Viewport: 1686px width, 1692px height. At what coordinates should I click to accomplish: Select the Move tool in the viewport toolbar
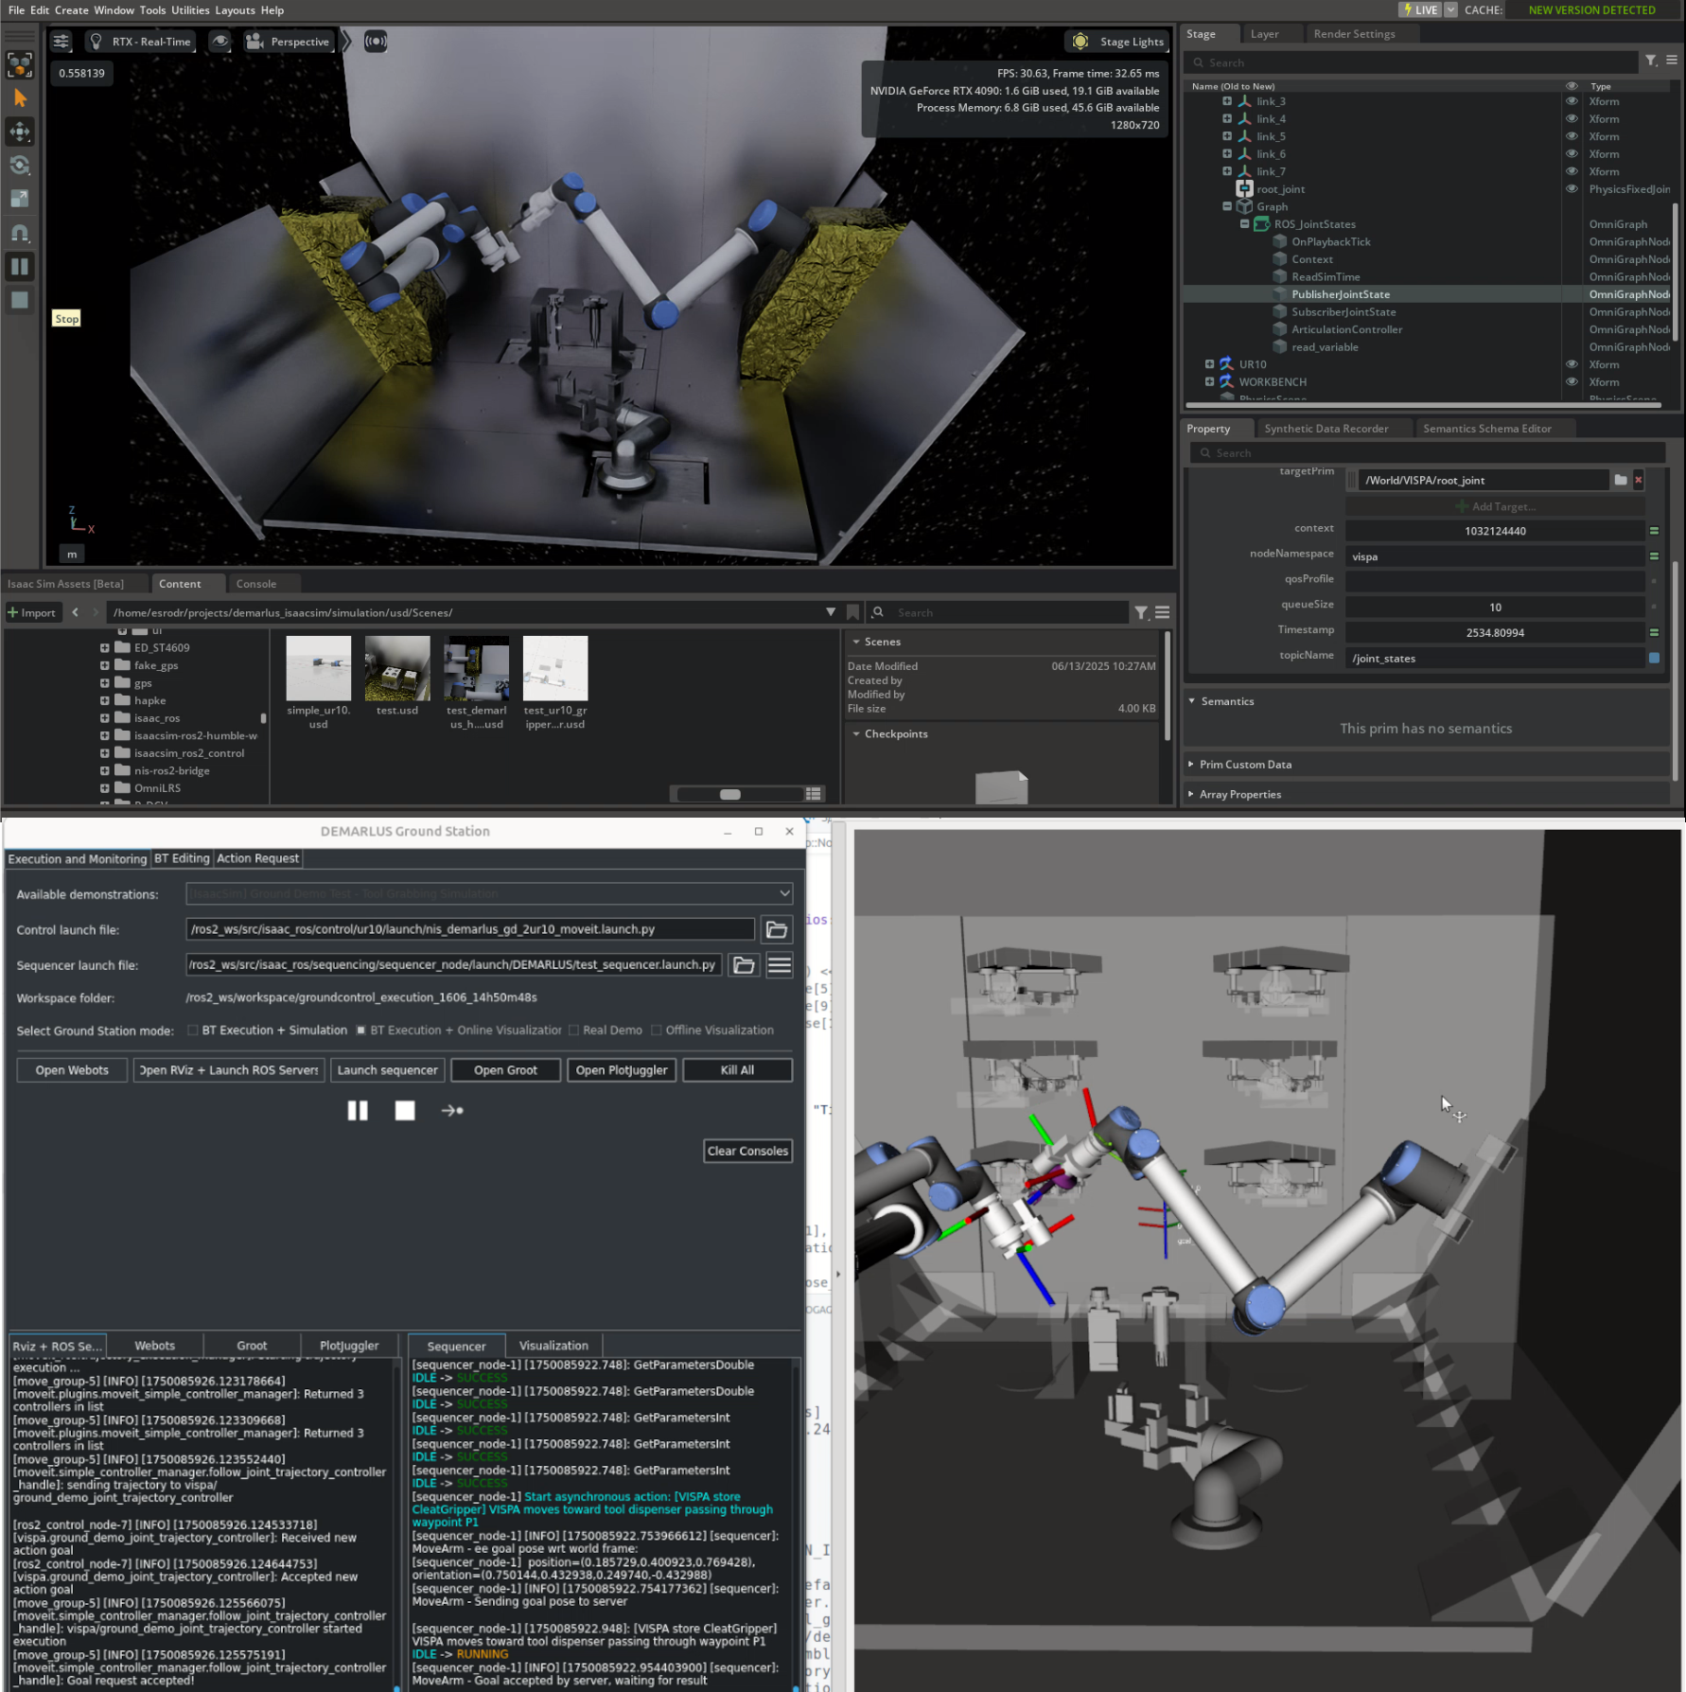pos(20,132)
